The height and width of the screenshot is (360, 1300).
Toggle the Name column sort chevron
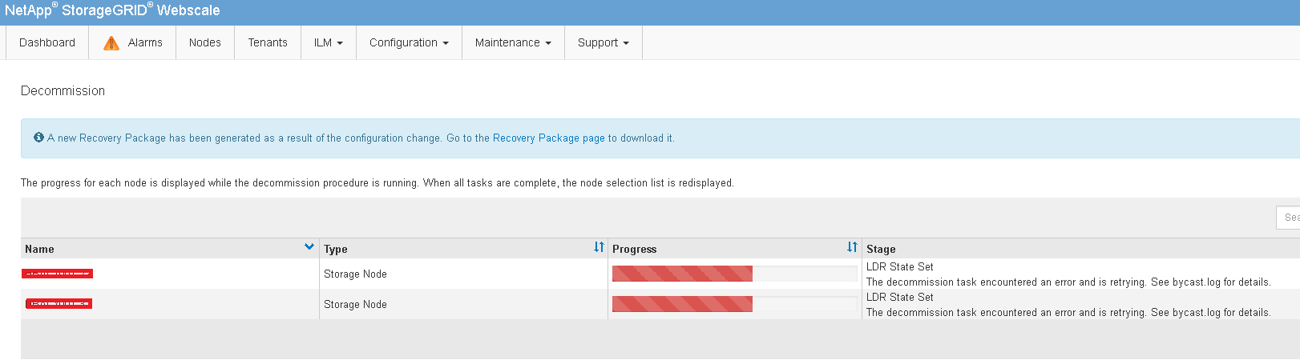point(309,247)
